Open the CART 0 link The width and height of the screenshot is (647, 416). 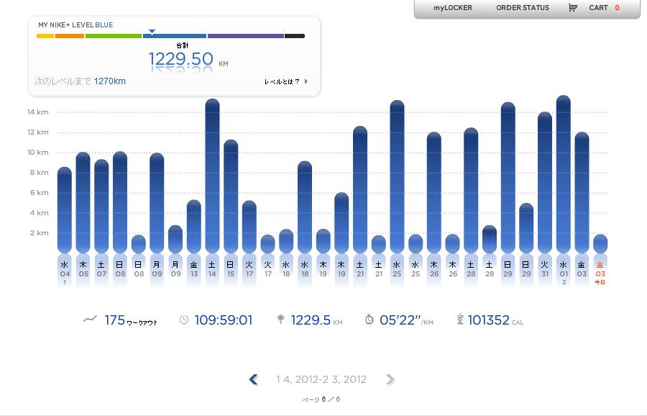coord(604,7)
